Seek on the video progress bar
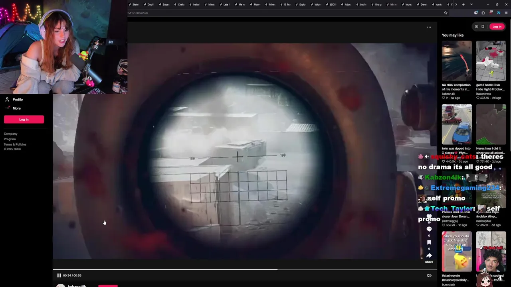Screen dimensions: 511x287 [x=245, y=269]
